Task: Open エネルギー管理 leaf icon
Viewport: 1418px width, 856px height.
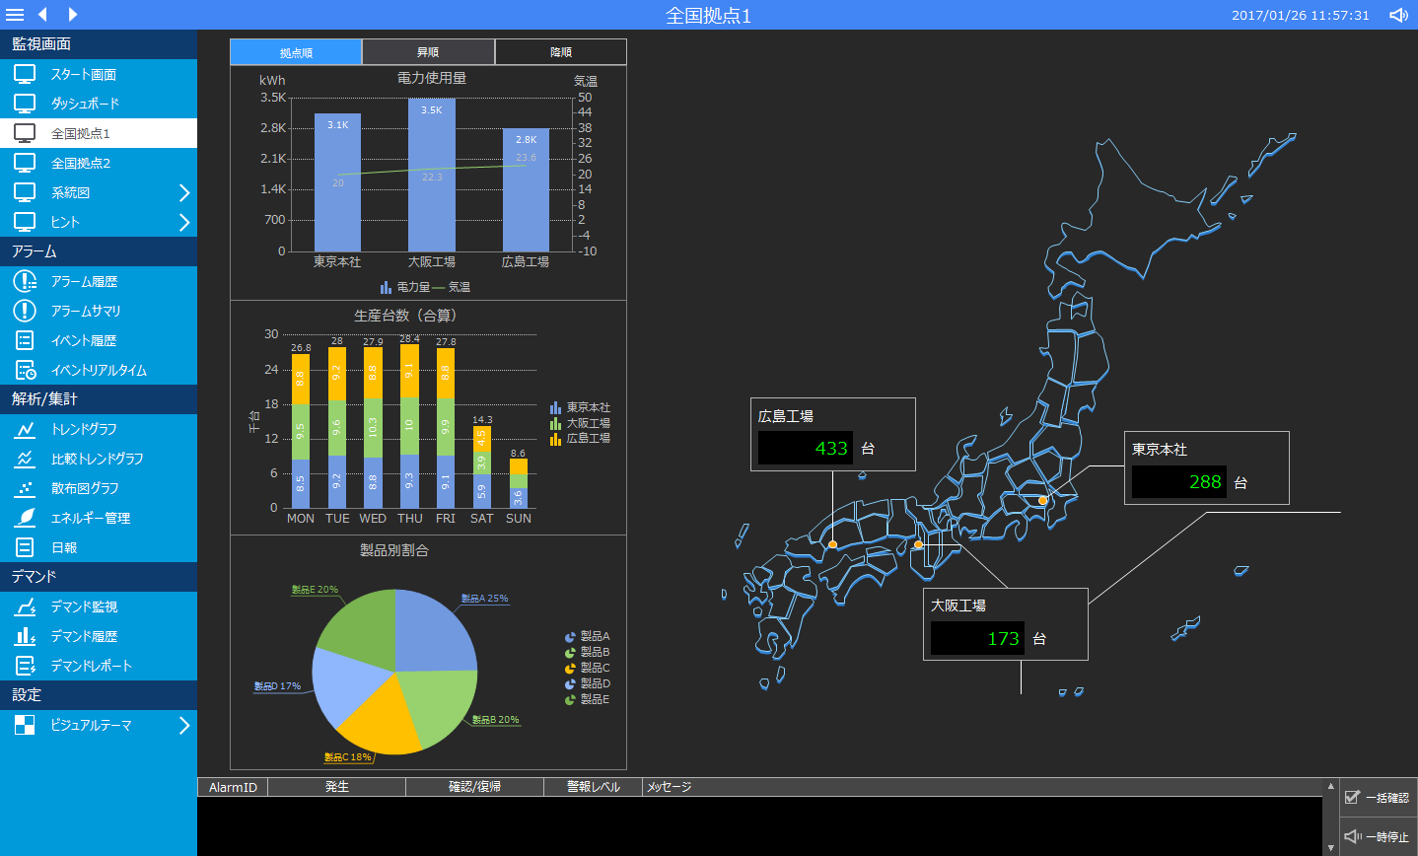Action: coord(25,518)
